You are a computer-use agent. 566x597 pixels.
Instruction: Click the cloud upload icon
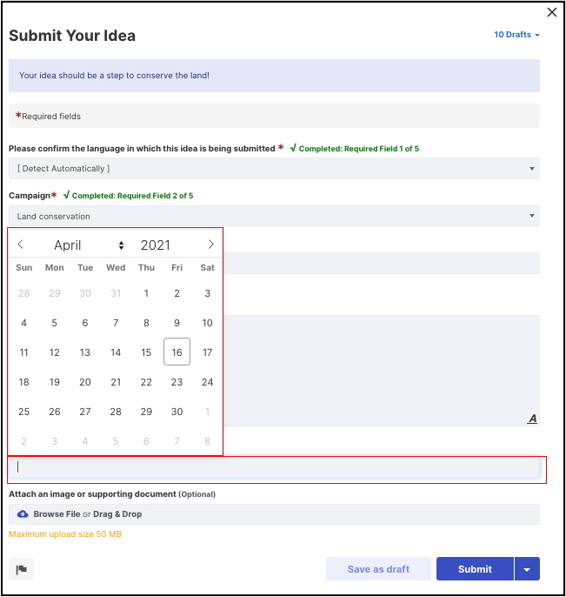tap(23, 514)
